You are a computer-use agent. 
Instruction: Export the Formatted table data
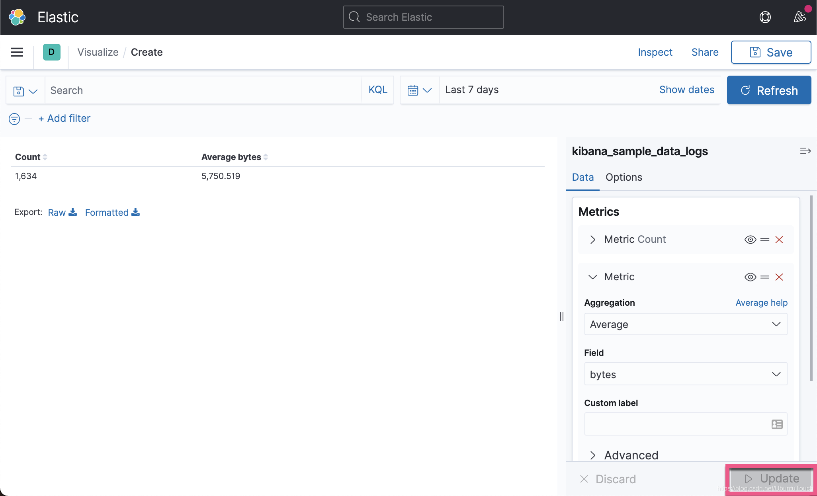112,213
